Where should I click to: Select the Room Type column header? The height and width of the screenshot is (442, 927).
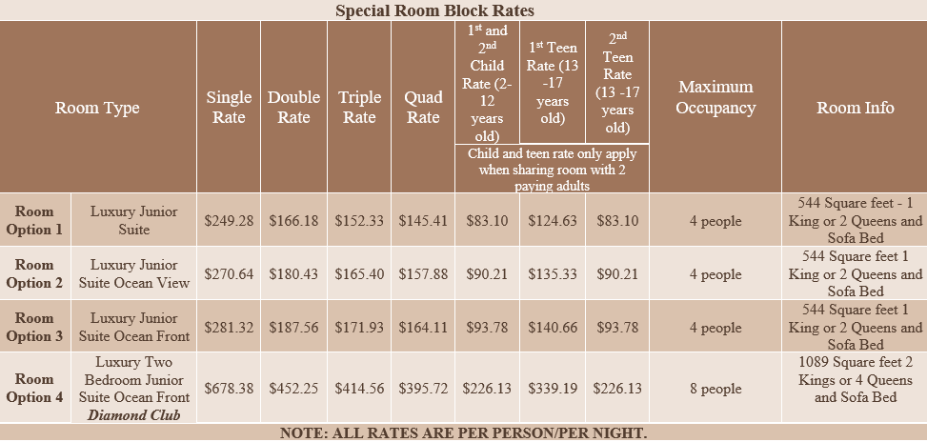[x=97, y=108]
